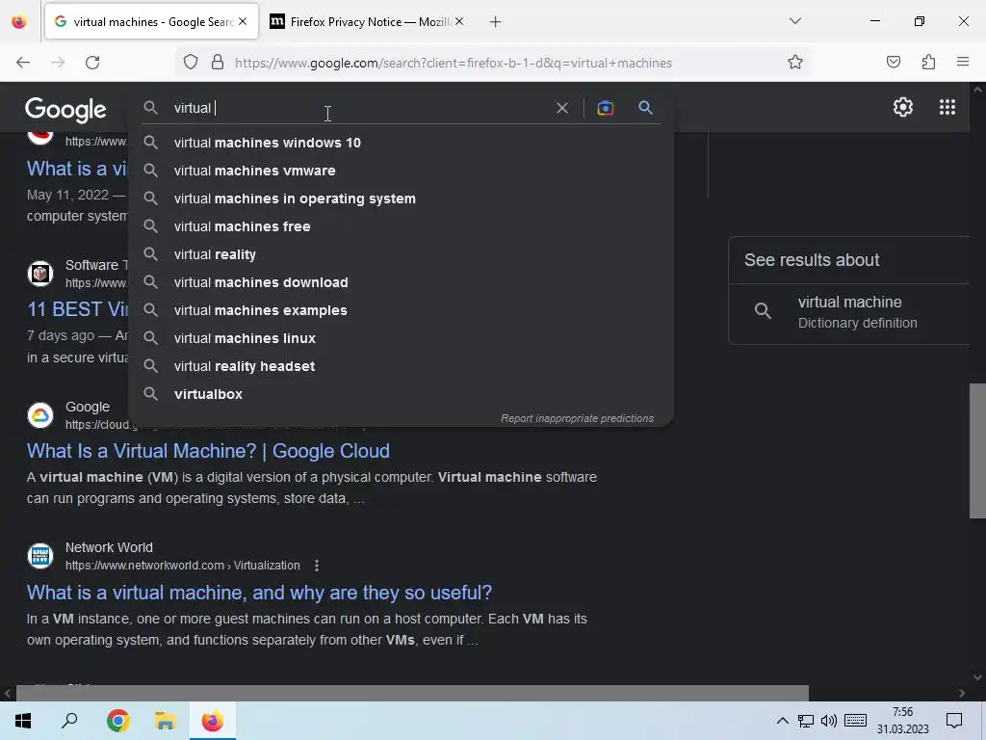Show hidden system tray icons

(782, 721)
